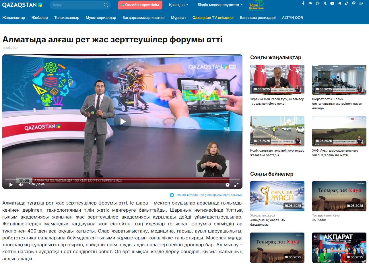This screenshot has width=369, height=264.
Task: Click the video progress bar
Action: coord(122,180)
